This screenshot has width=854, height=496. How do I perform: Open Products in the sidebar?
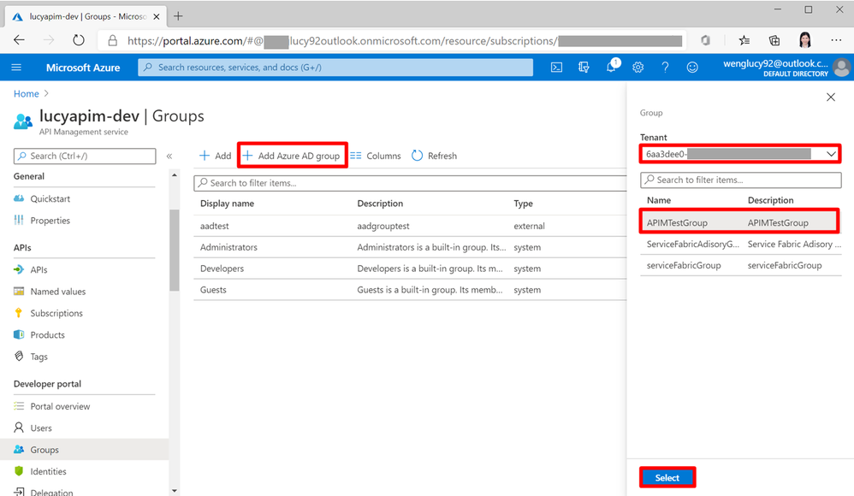pos(47,335)
